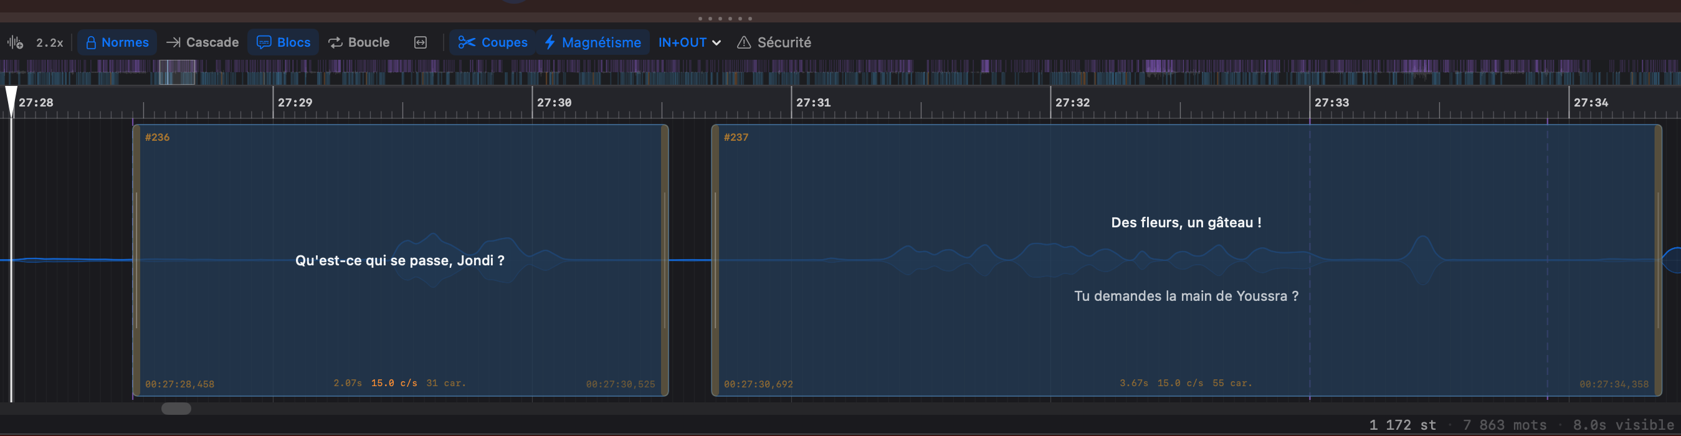Image resolution: width=1681 pixels, height=436 pixels.
Task: Click the Sécurité warning triangle icon
Action: pyautogui.click(x=743, y=42)
